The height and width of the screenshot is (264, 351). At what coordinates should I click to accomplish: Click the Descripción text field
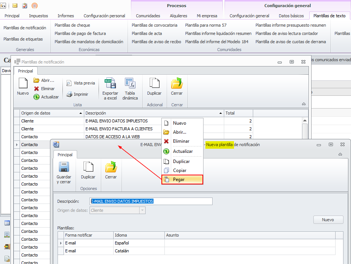(151, 201)
